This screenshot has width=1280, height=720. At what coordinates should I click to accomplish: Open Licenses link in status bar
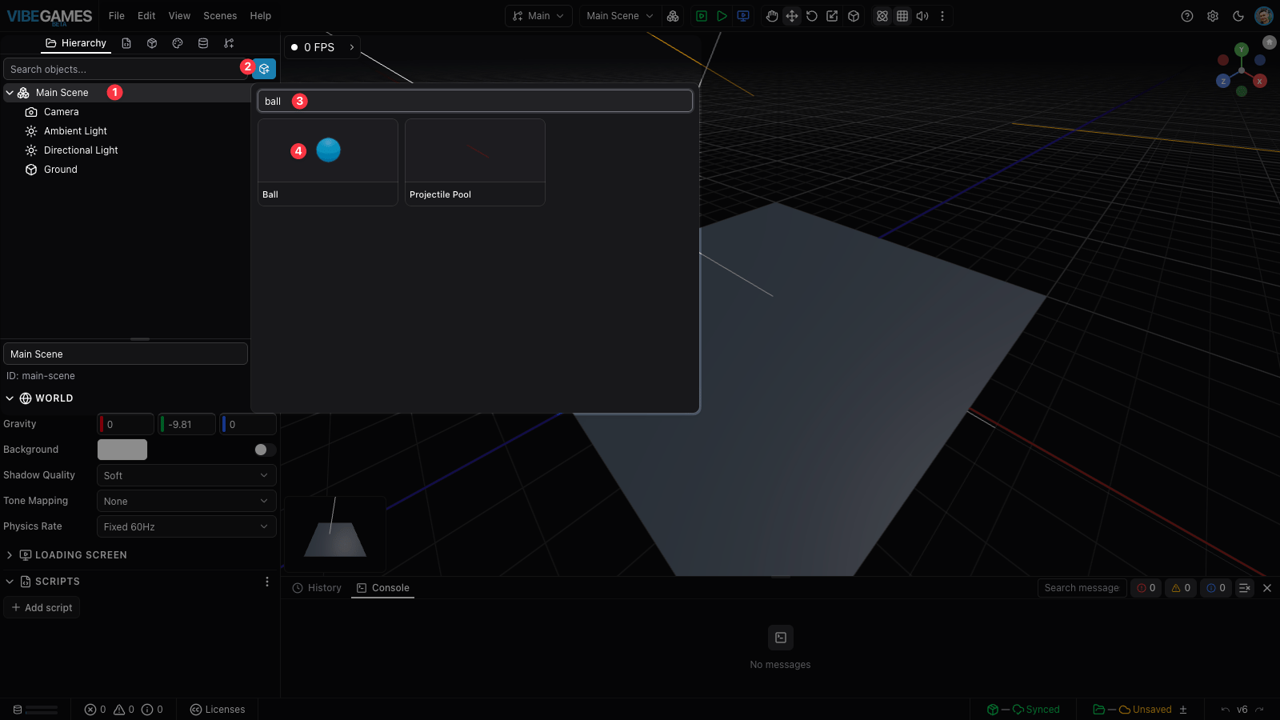(218, 710)
